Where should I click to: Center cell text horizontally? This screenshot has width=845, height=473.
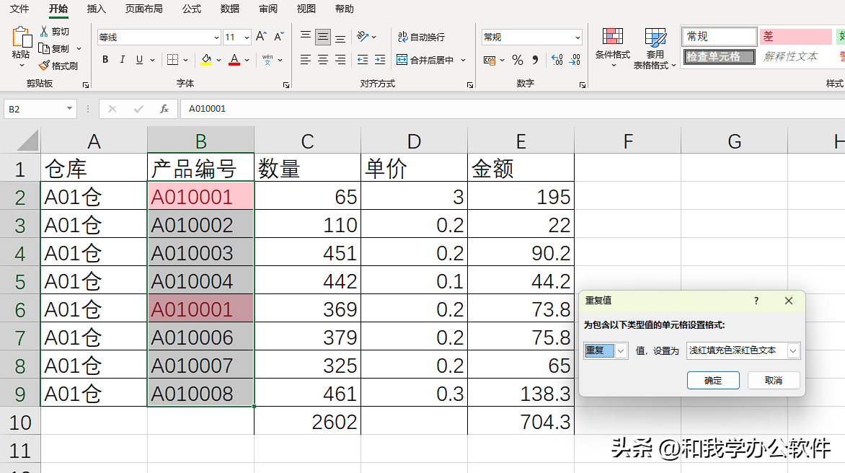(323, 60)
